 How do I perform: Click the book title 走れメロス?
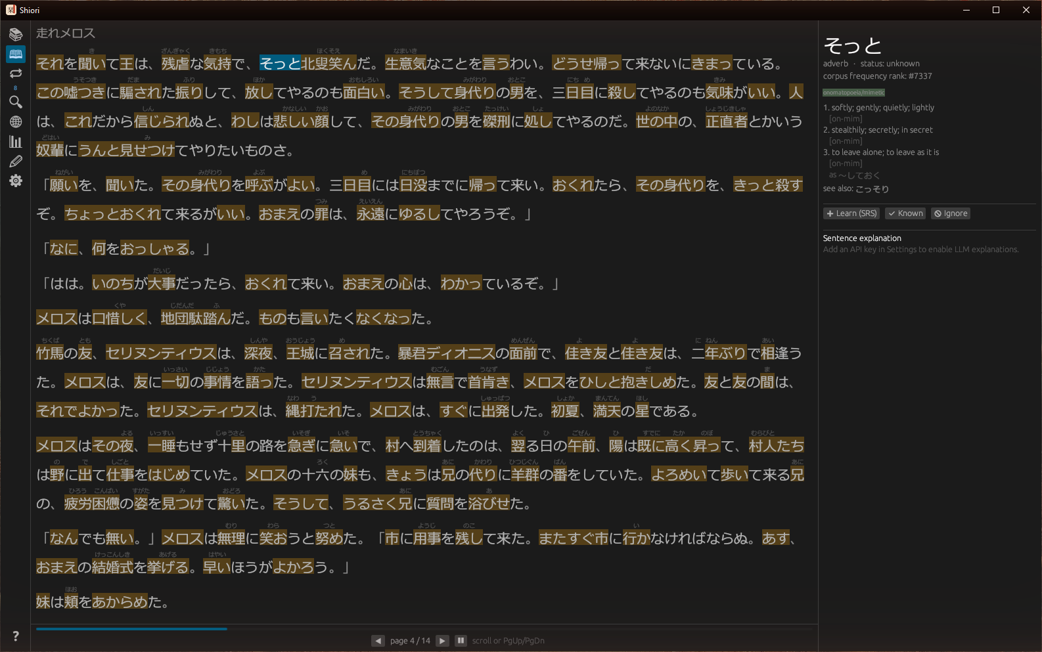66,33
